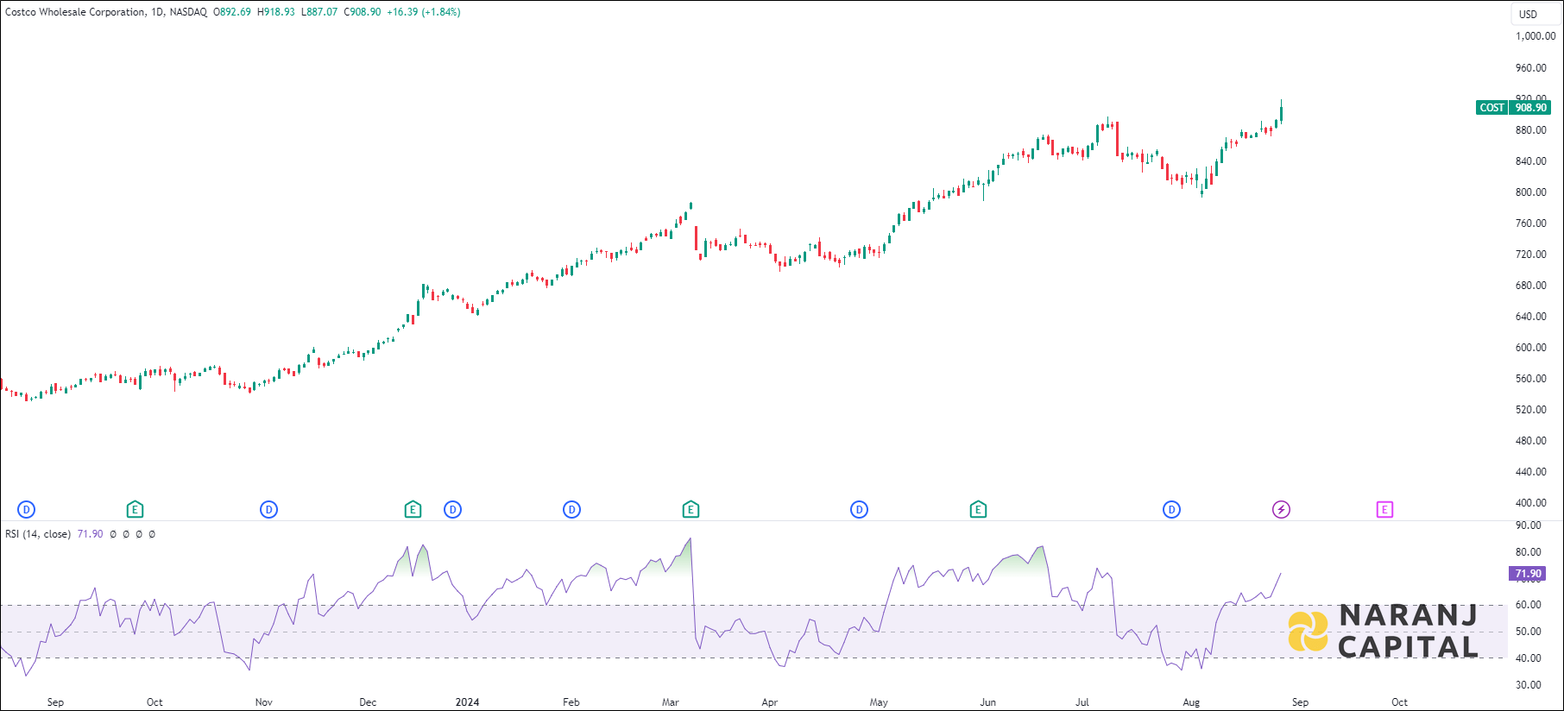1564x711 pixels.
Task: Click the 720.00 price axis label
Action: point(1531,255)
